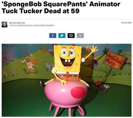Screen dimensions: 133x118
Task: Click SpongeBob's red tie in the photo
Action: (68, 75)
